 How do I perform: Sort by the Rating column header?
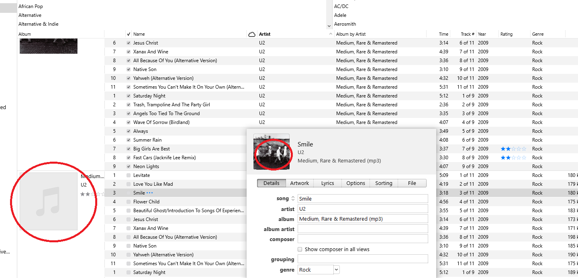coord(507,34)
